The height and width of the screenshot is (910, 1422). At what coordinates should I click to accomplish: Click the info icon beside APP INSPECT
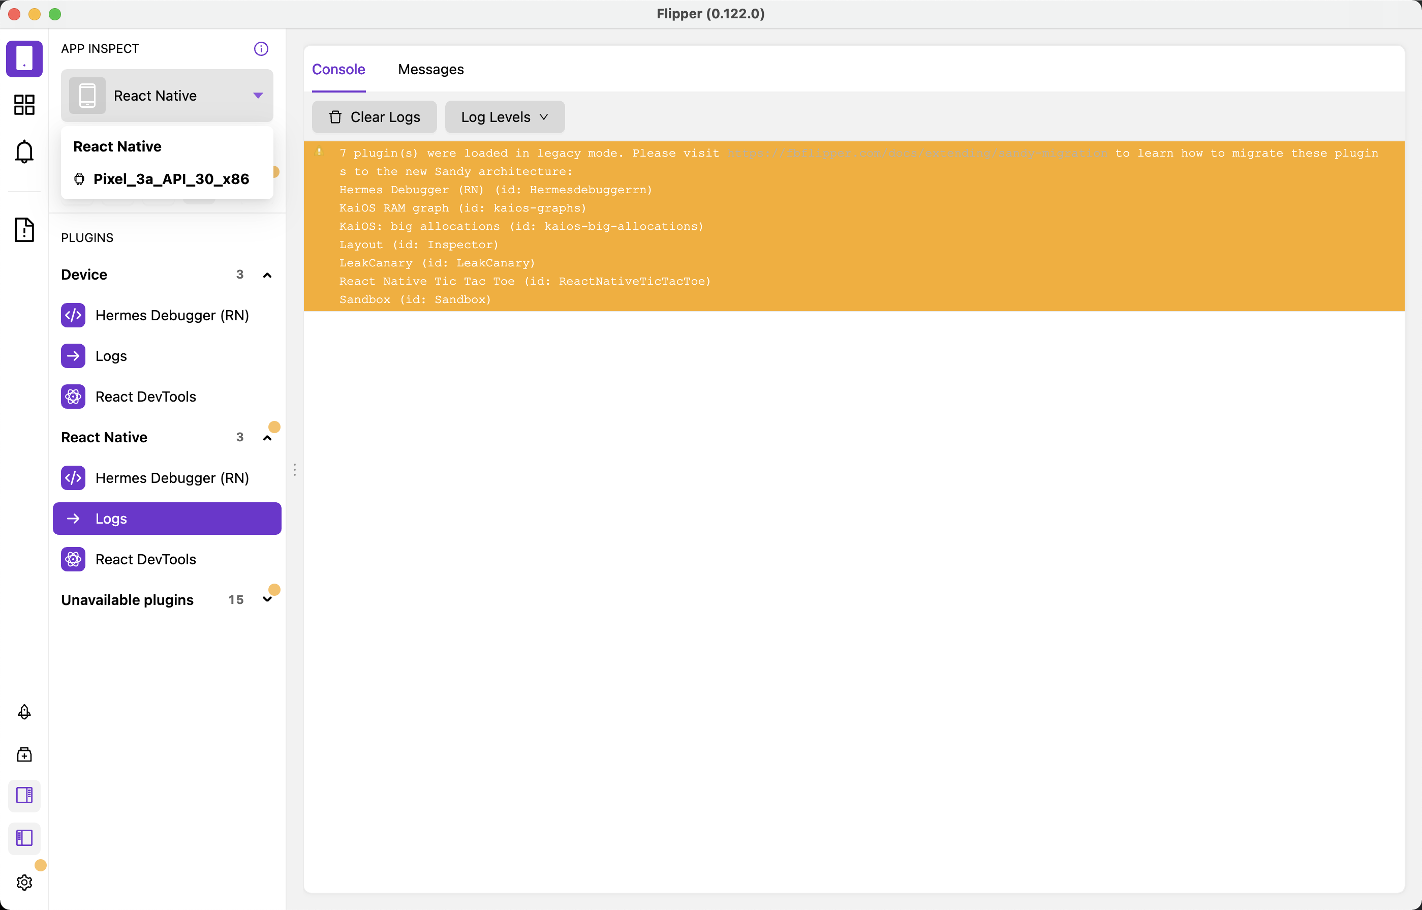click(x=261, y=48)
